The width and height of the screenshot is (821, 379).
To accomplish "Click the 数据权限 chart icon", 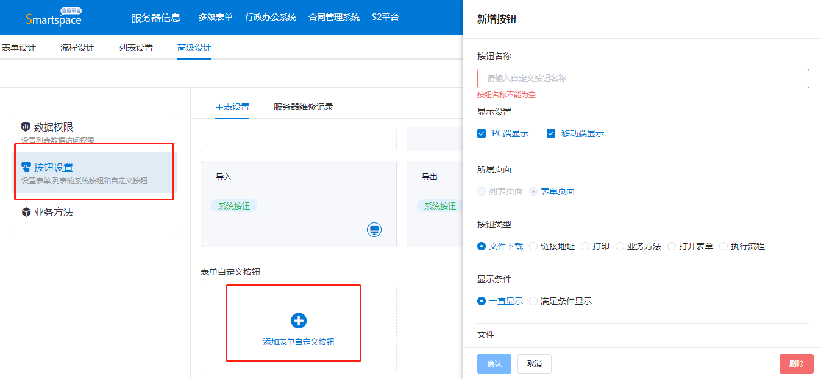I will pos(26,127).
